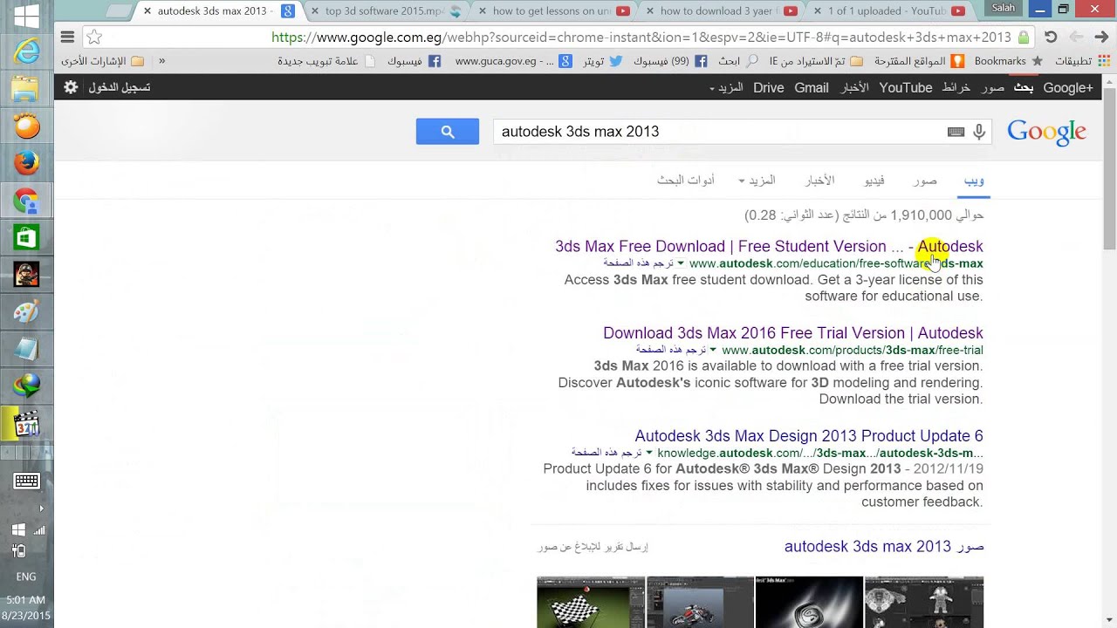Switch to how to download 3 yaer tab

coord(719,11)
